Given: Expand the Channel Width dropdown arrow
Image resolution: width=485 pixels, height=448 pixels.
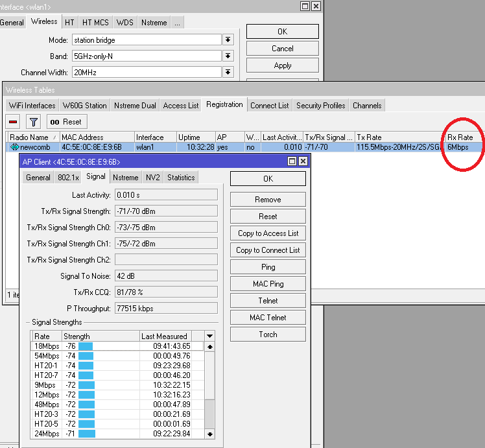Looking at the screenshot, I should point(228,73).
